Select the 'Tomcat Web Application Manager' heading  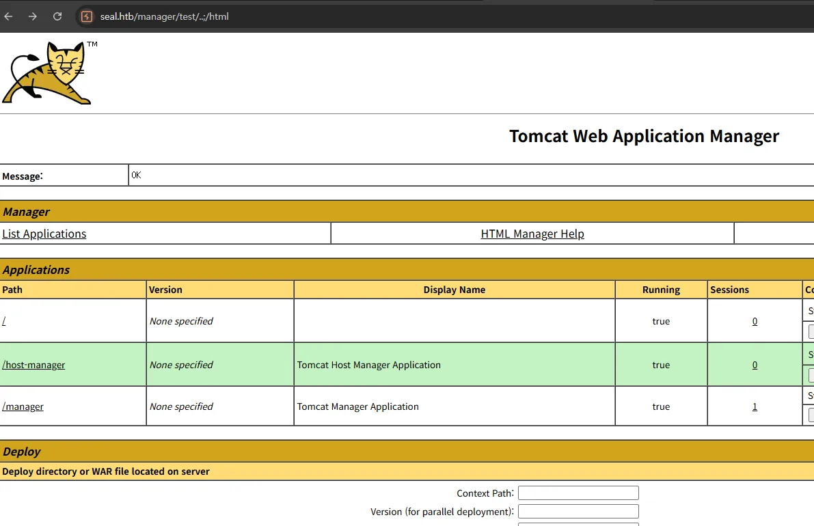pyautogui.click(x=644, y=136)
